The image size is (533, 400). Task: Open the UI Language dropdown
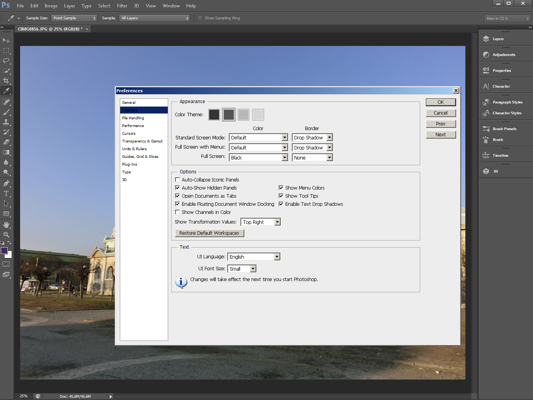[254, 257]
